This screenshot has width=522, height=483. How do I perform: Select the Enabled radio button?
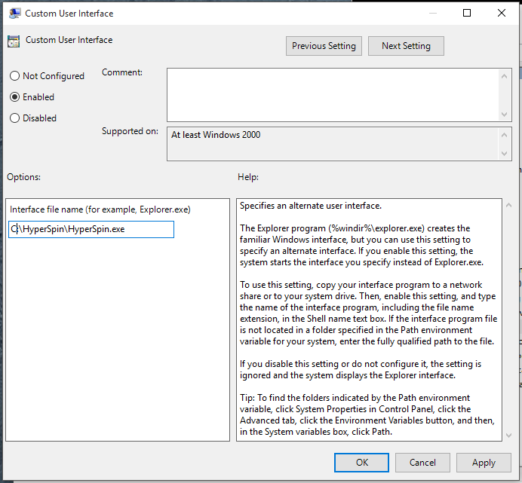(14, 97)
